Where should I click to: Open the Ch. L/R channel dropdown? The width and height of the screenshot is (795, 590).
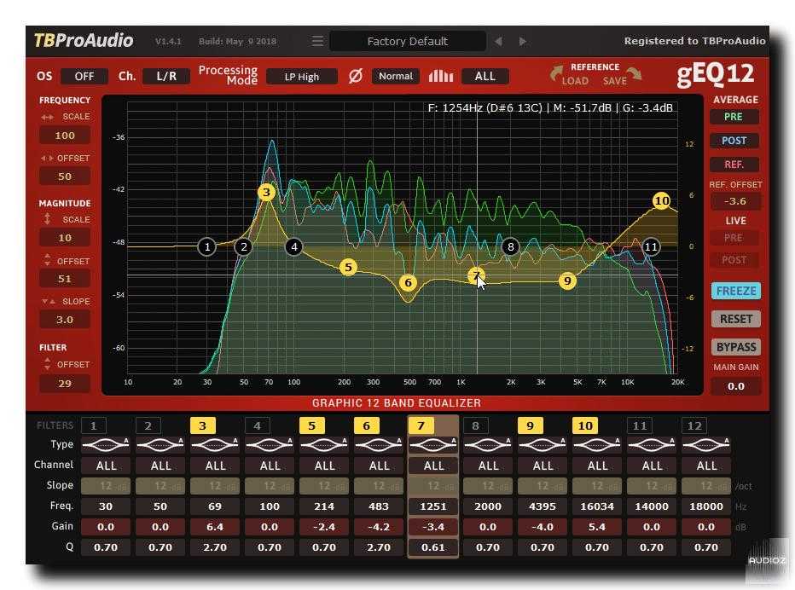pyautogui.click(x=166, y=76)
